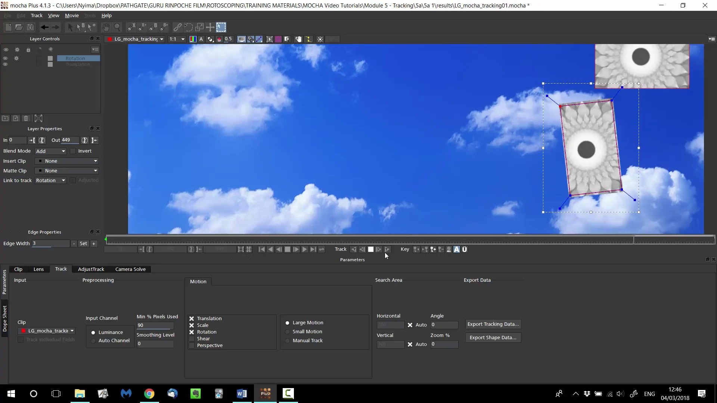
Task: Toggle RGB channels view icon
Action: pyautogui.click(x=193, y=39)
